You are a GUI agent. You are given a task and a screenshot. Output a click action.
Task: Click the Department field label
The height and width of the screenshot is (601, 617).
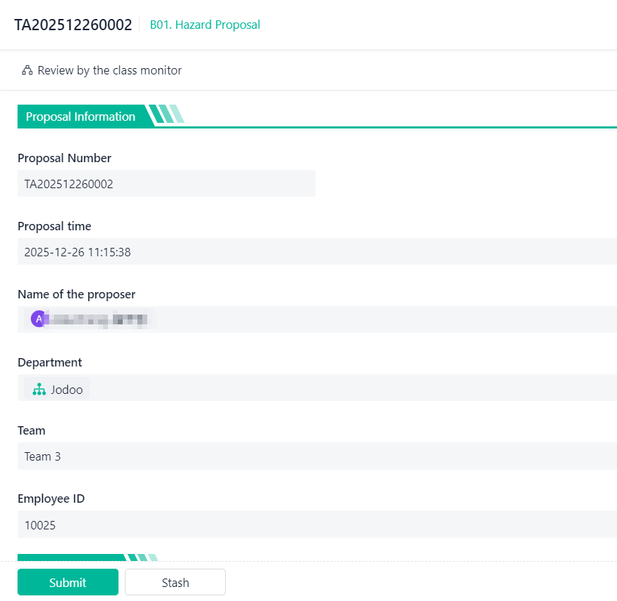click(x=50, y=362)
